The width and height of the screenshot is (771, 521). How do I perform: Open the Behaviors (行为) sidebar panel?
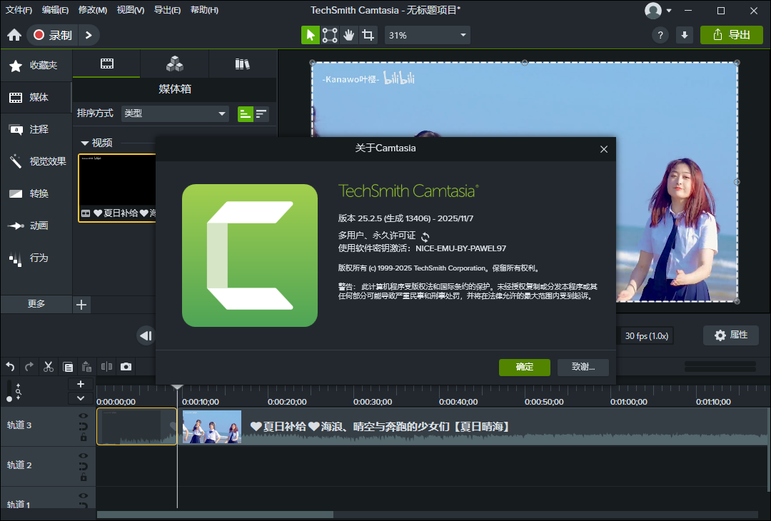[36, 258]
